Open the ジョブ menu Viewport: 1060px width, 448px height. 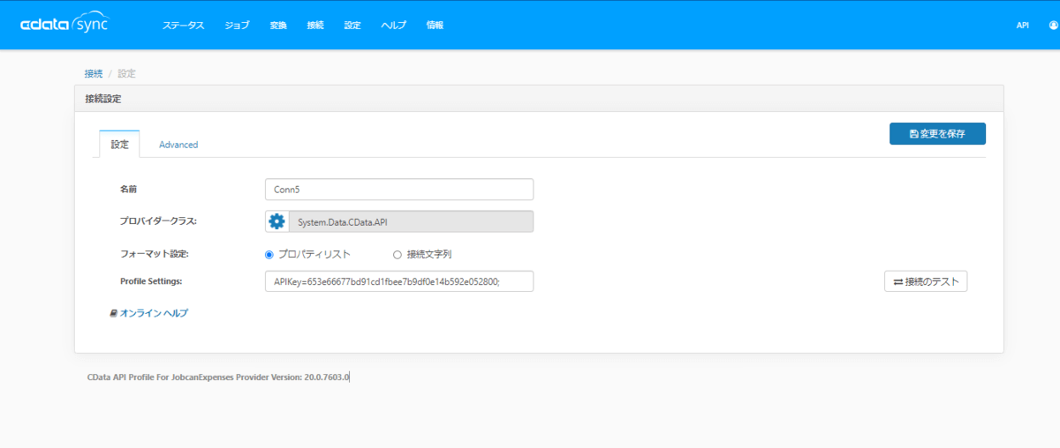tap(238, 26)
